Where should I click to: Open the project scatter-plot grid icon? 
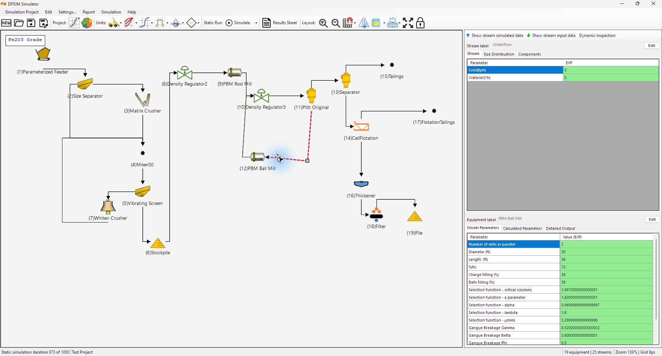coord(74,23)
